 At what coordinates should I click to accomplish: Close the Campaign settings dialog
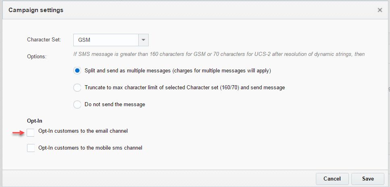pyautogui.click(x=380, y=10)
